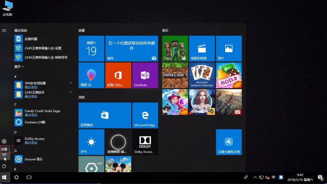This screenshot has height=184, width=327.
Task: Show hidden system tray icons
Action: tap(255, 177)
